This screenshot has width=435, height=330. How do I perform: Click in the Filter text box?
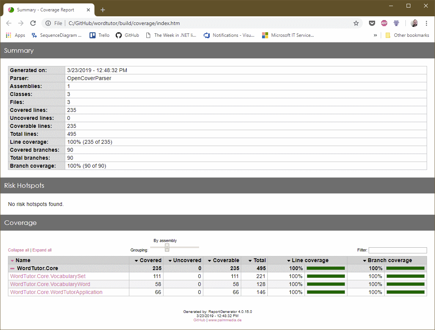pyautogui.click(x=397, y=250)
